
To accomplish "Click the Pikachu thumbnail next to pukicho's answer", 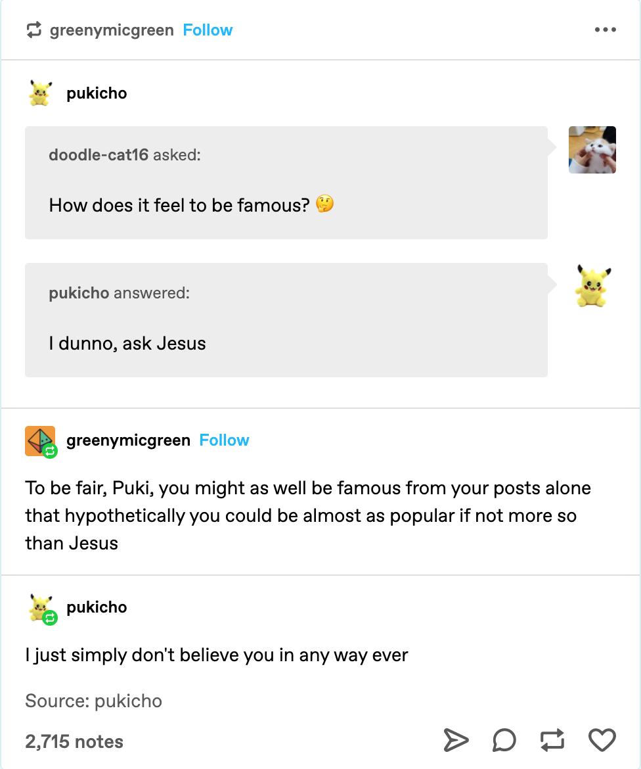I will [x=592, y=286].
